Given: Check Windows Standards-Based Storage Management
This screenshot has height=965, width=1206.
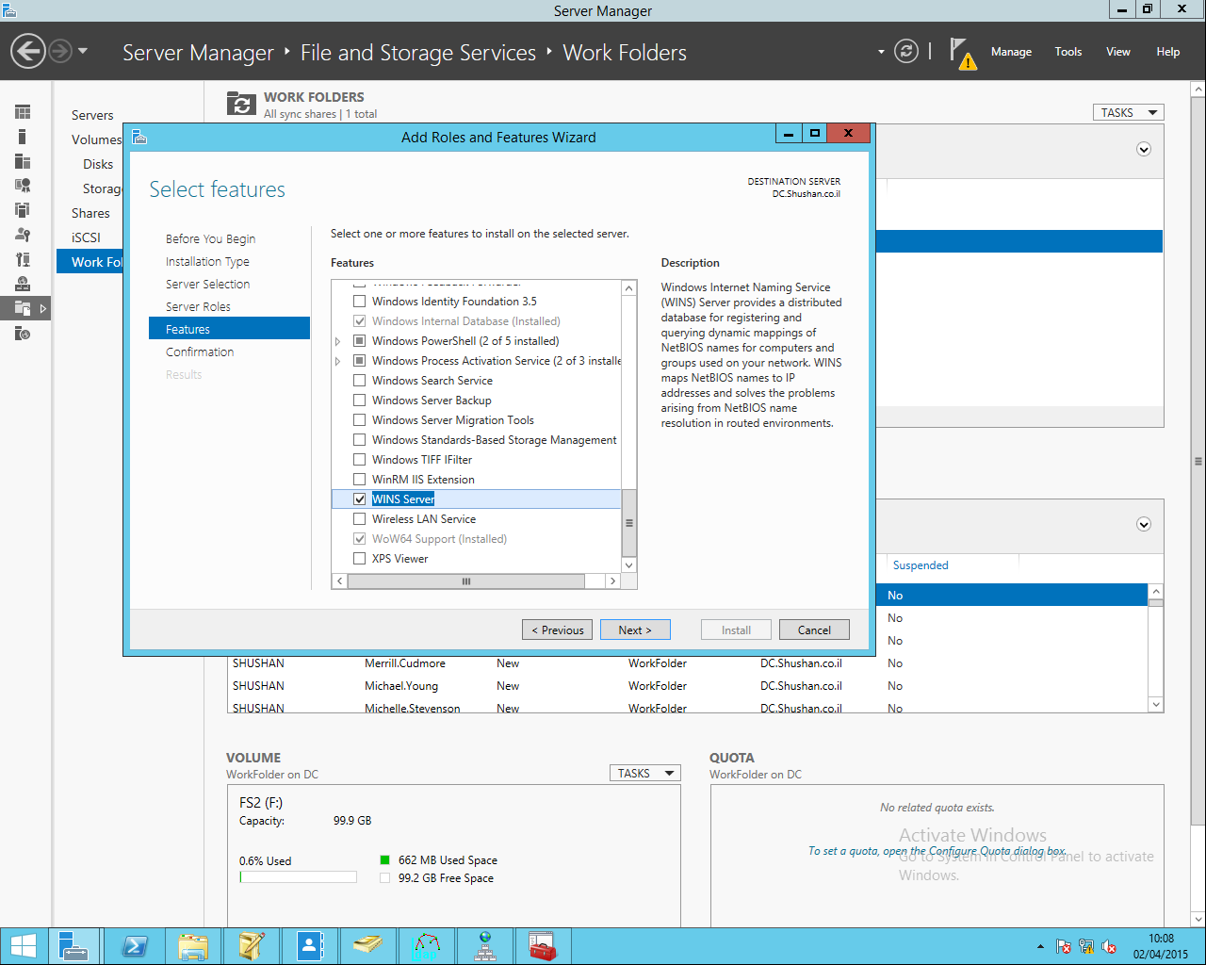Looking at the screenshot, I should pos(359,440).
